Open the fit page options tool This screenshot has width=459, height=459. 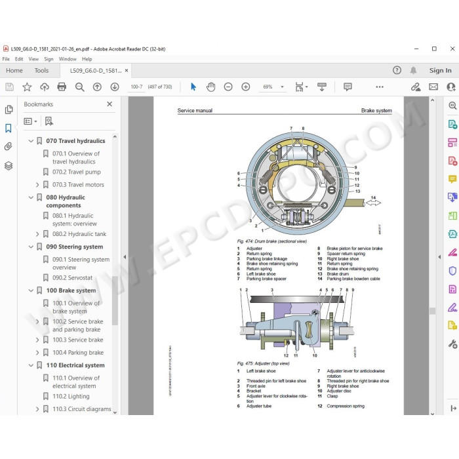click(302, 87)
